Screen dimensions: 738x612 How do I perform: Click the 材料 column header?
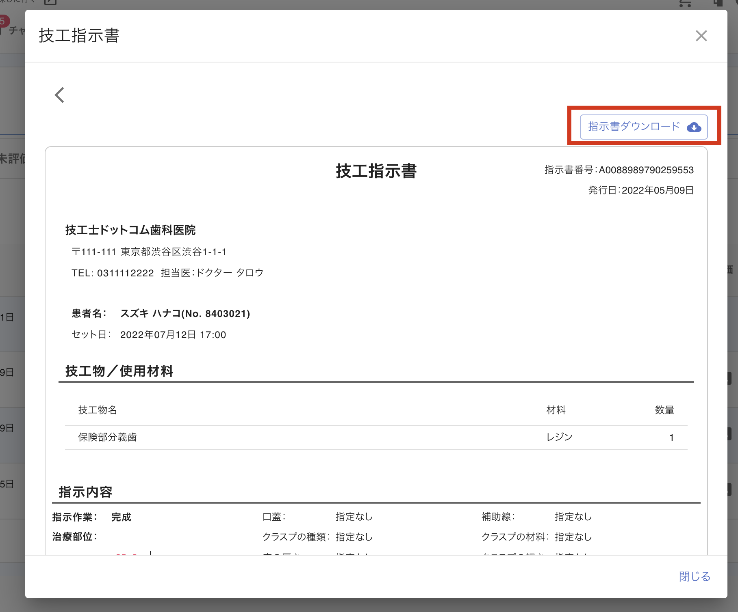point(556,410)
